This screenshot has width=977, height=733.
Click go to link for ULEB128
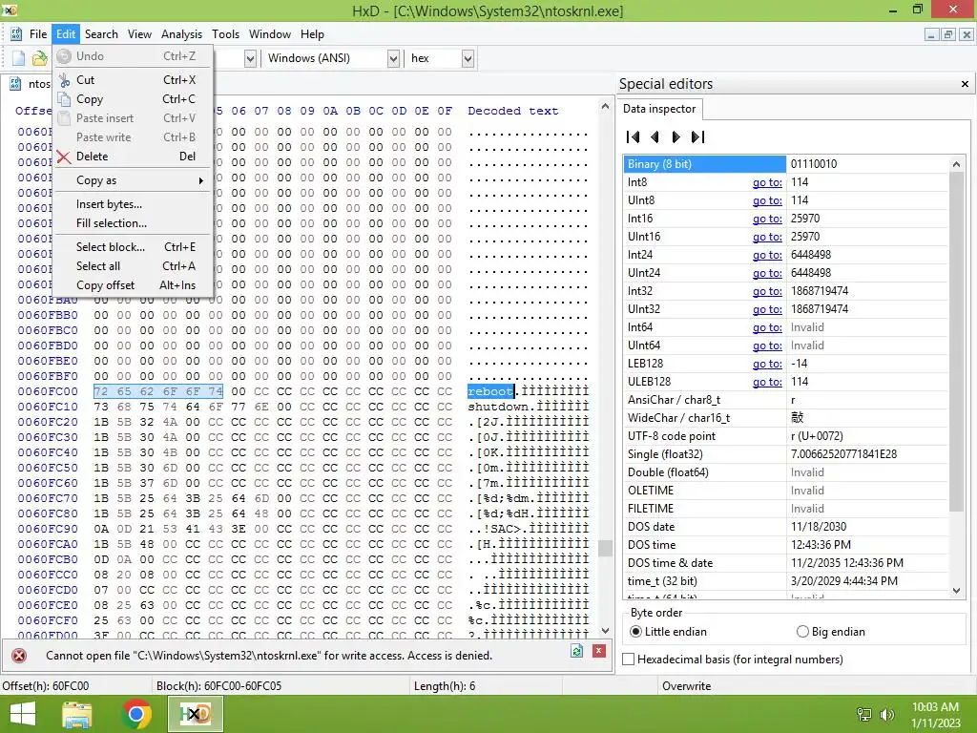coord(767,382)
